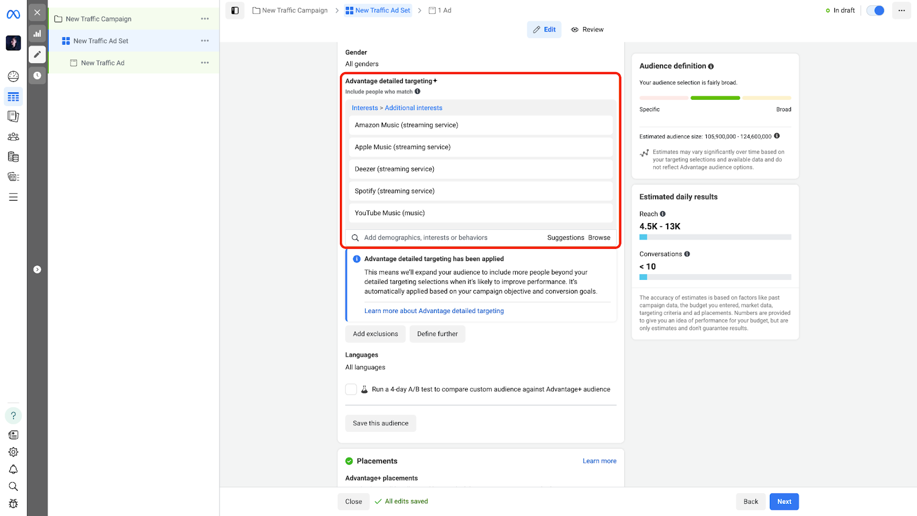The height and width of the screenshot is (516, 917).
Task: Click the Interests breadcrumb link
Action: click(x=365, y=108)
